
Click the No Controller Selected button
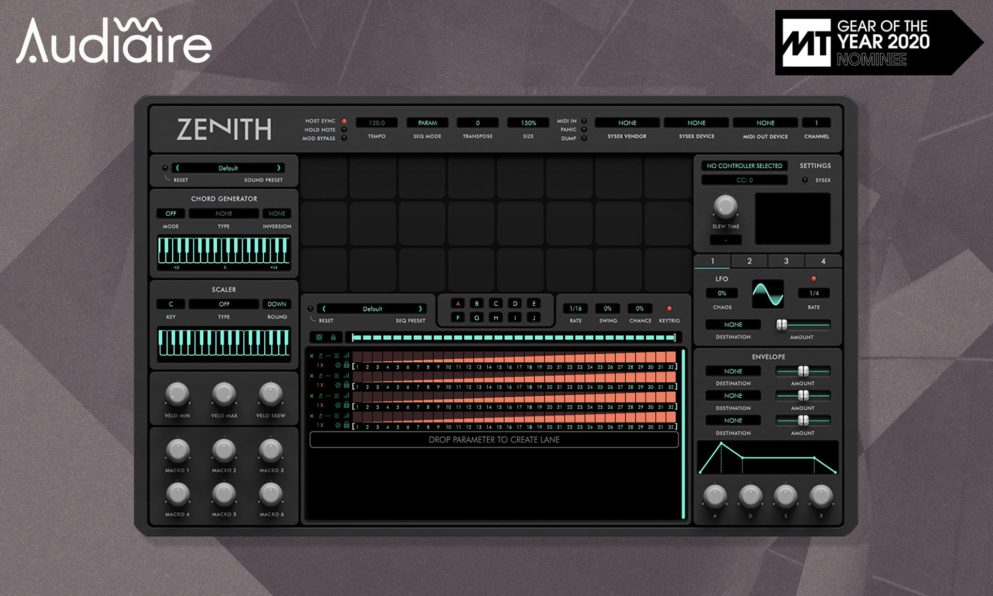click(744, 166)
